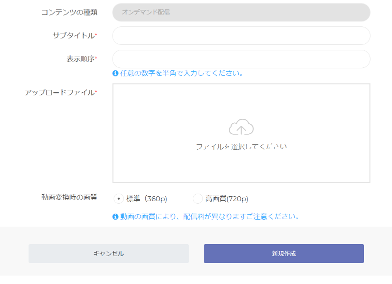
Task: Click ファイルを選択してください upload area text
Action: [x=241, y=147]
